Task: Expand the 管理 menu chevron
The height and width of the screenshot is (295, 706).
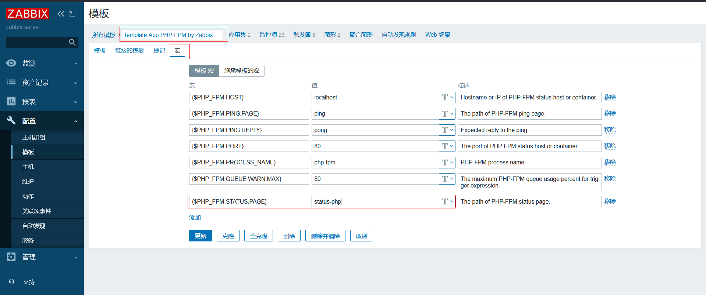Action: point(76,258)
